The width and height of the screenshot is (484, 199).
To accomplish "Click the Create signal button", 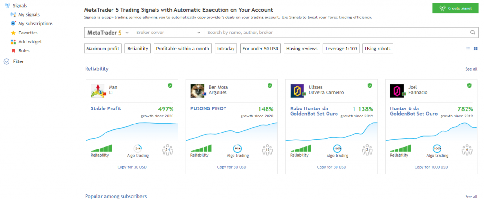I will tap(455, 8).
